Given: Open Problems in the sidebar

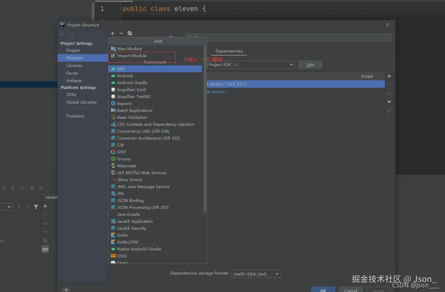Looking at the screenshot, I should [x=75, y=116].
